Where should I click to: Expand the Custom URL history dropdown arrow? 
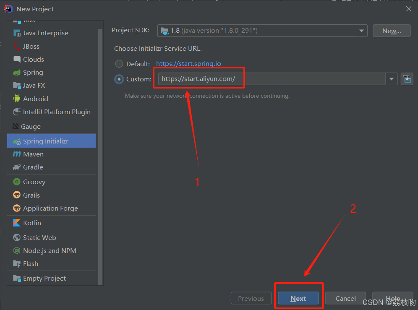[391, 79]
